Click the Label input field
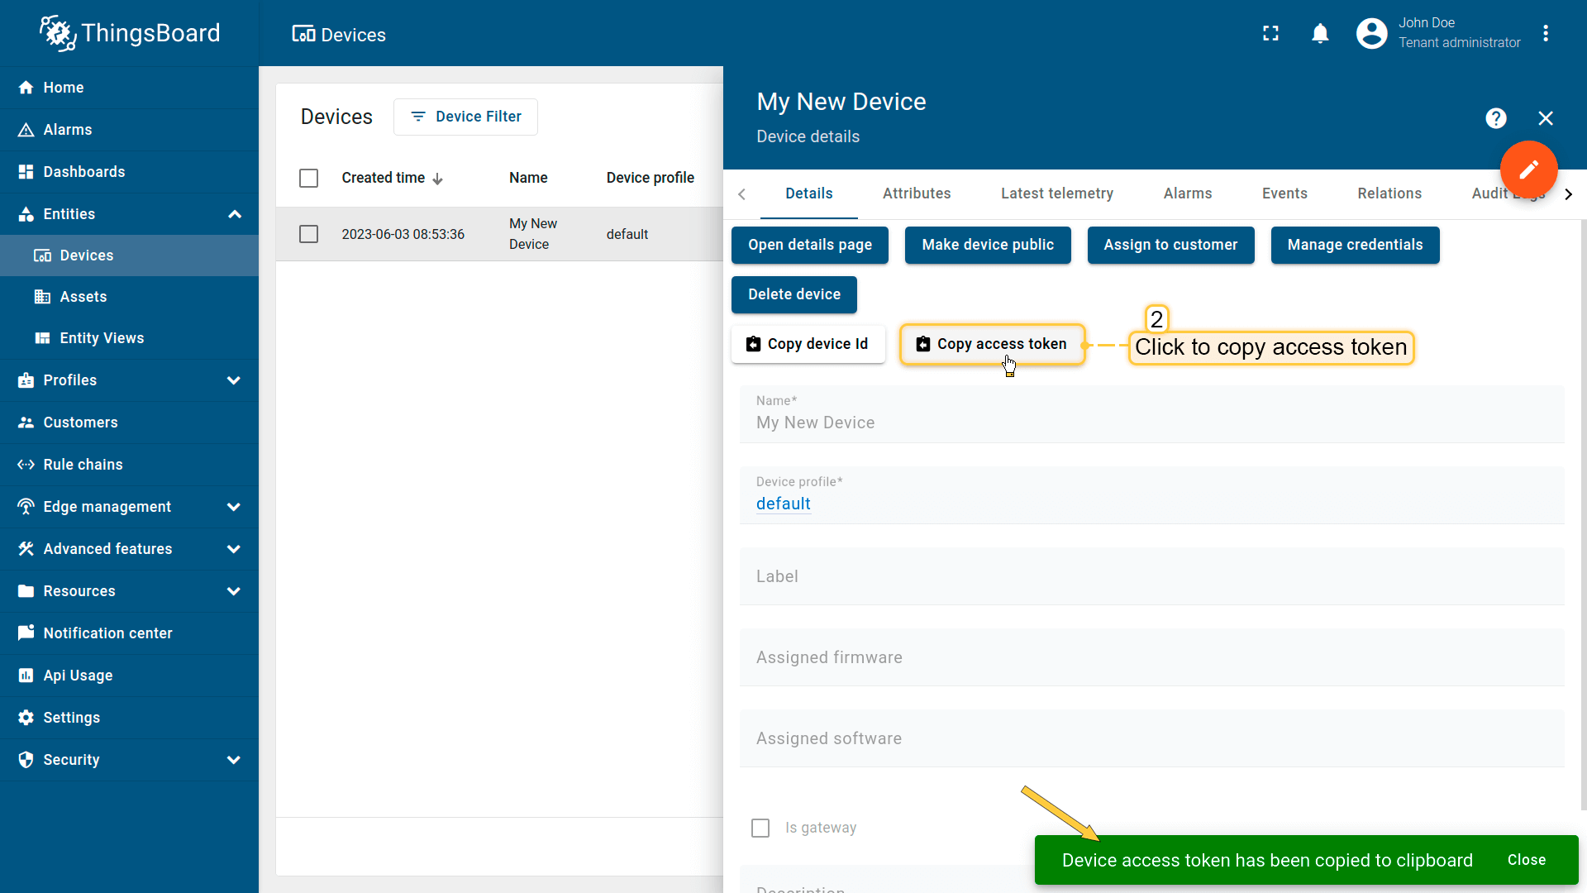The image size is (1587, 893). (1151, 576)
